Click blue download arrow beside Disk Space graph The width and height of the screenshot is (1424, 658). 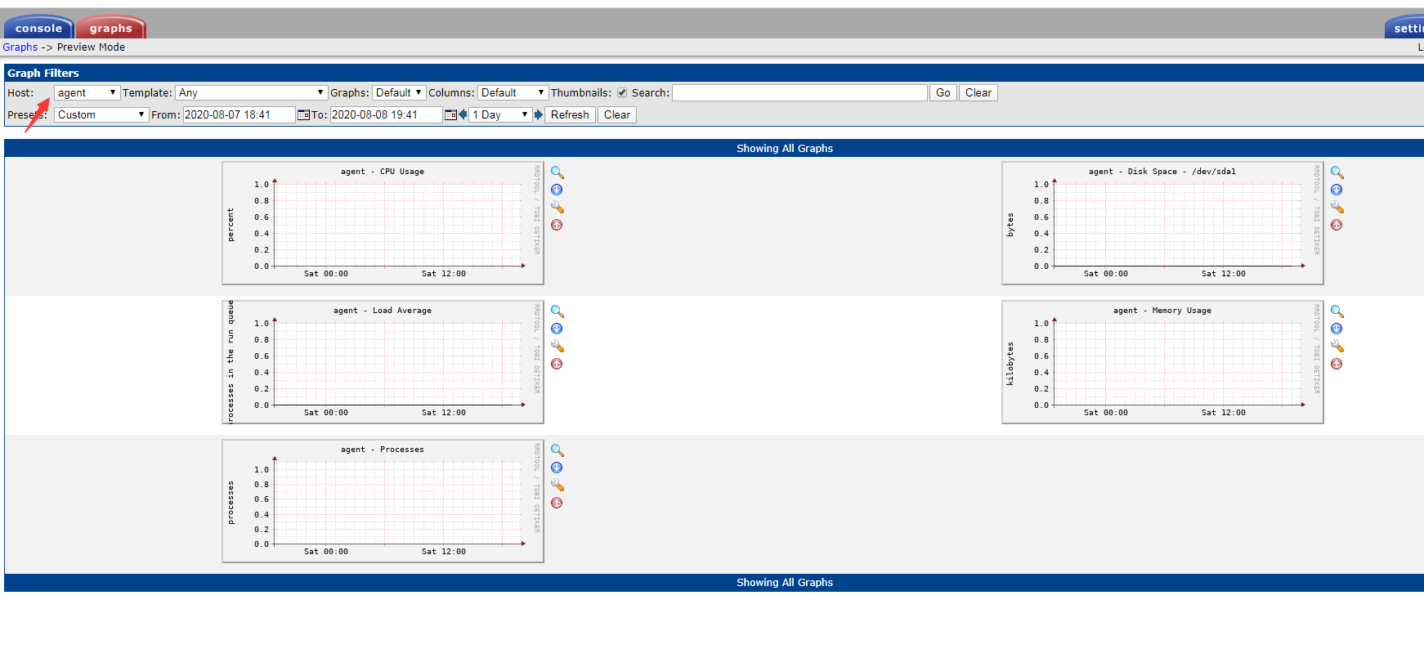point(1337,190)
